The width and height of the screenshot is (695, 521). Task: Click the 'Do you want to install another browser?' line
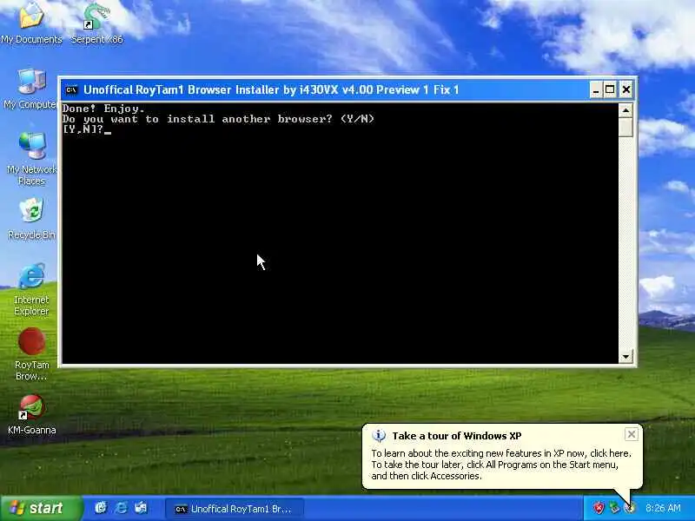(x=218, y=119)
